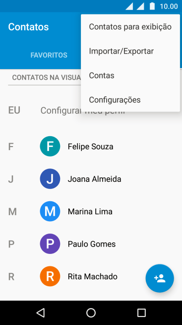
Task: Tap the recent apps square icon
Action: point(141,313)
